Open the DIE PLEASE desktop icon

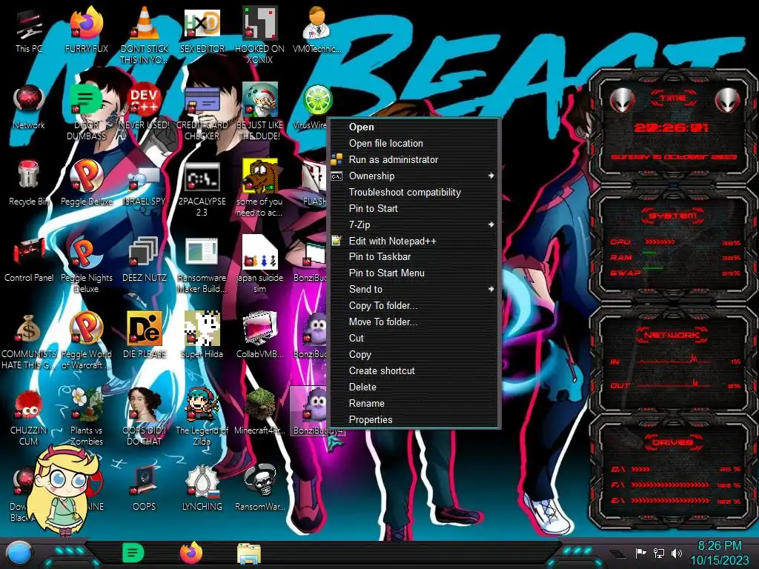point(145,336)
